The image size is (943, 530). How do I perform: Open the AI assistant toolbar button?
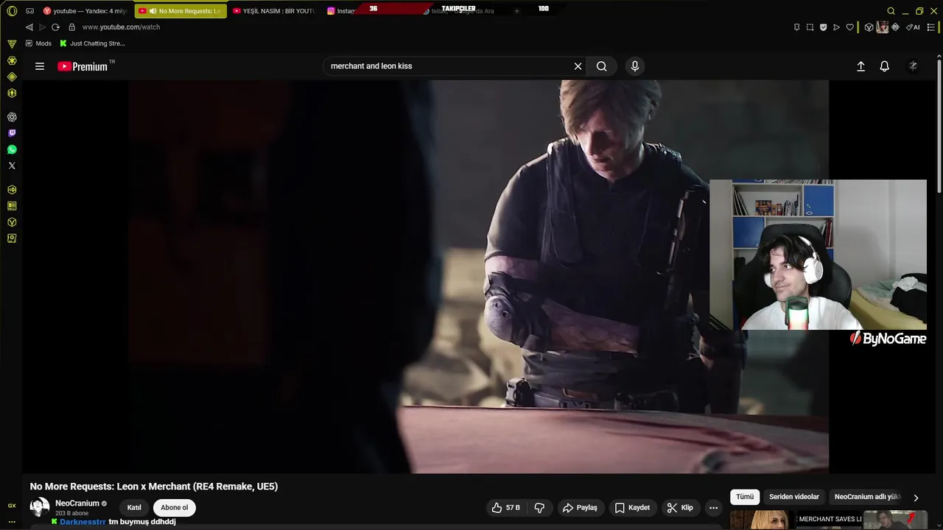point(913,27)
